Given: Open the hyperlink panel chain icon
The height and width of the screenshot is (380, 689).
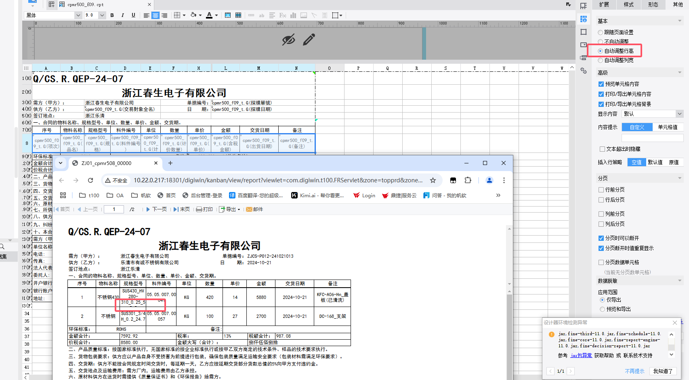Looking at the screenshot, I should click(584, 71).
